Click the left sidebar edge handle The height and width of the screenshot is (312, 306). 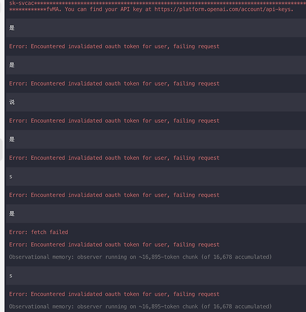[1, 149]
